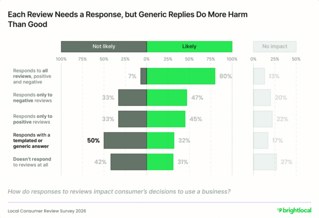Click 'Responds with a templated or generic answer' label
The height and width of the screenshot is (218, 319).
click(31, 141)
